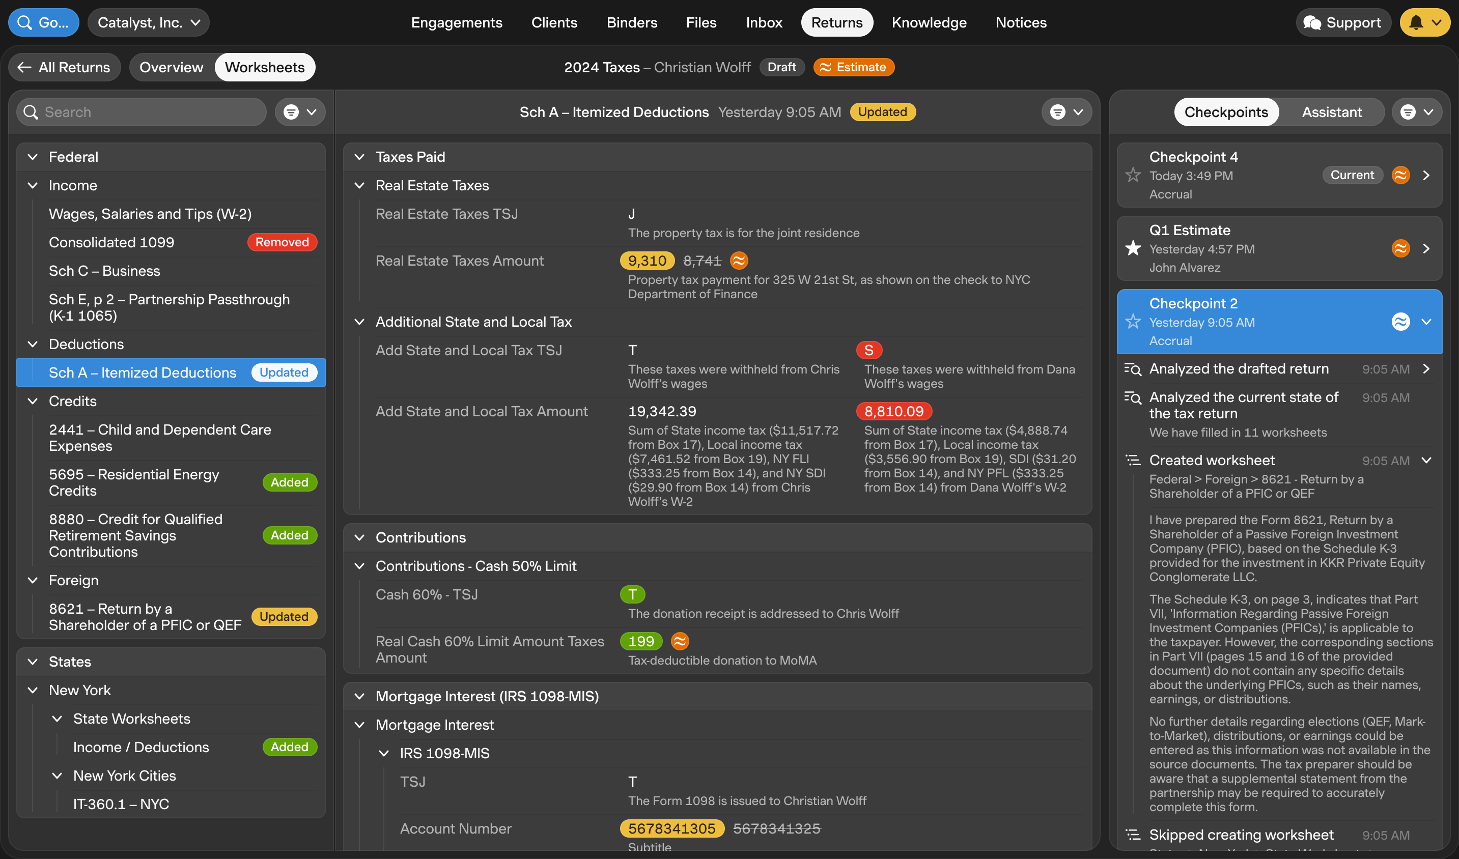Collapse the Federal tree group

click(33, 157)
